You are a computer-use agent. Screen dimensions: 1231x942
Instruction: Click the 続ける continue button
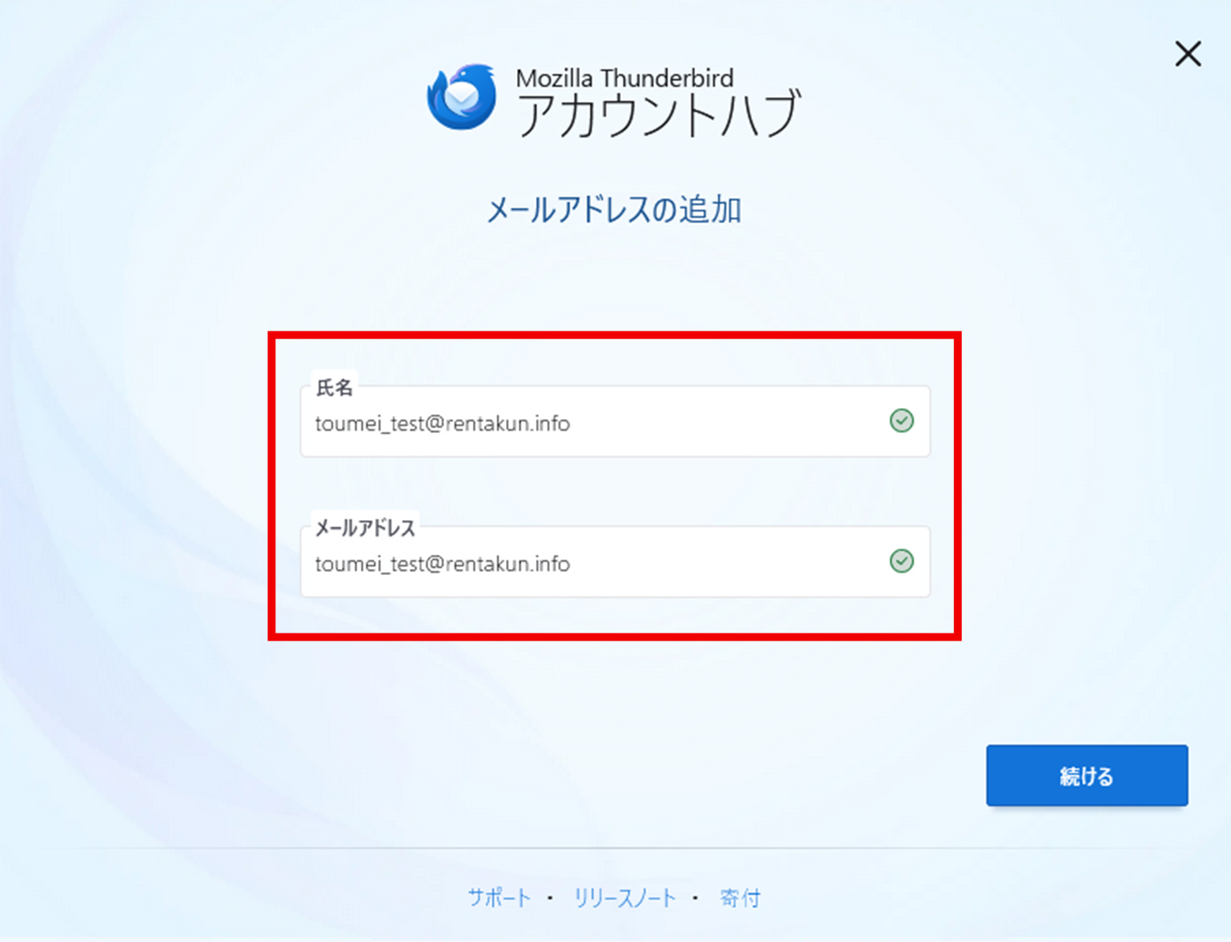[x=1087, y=776]
